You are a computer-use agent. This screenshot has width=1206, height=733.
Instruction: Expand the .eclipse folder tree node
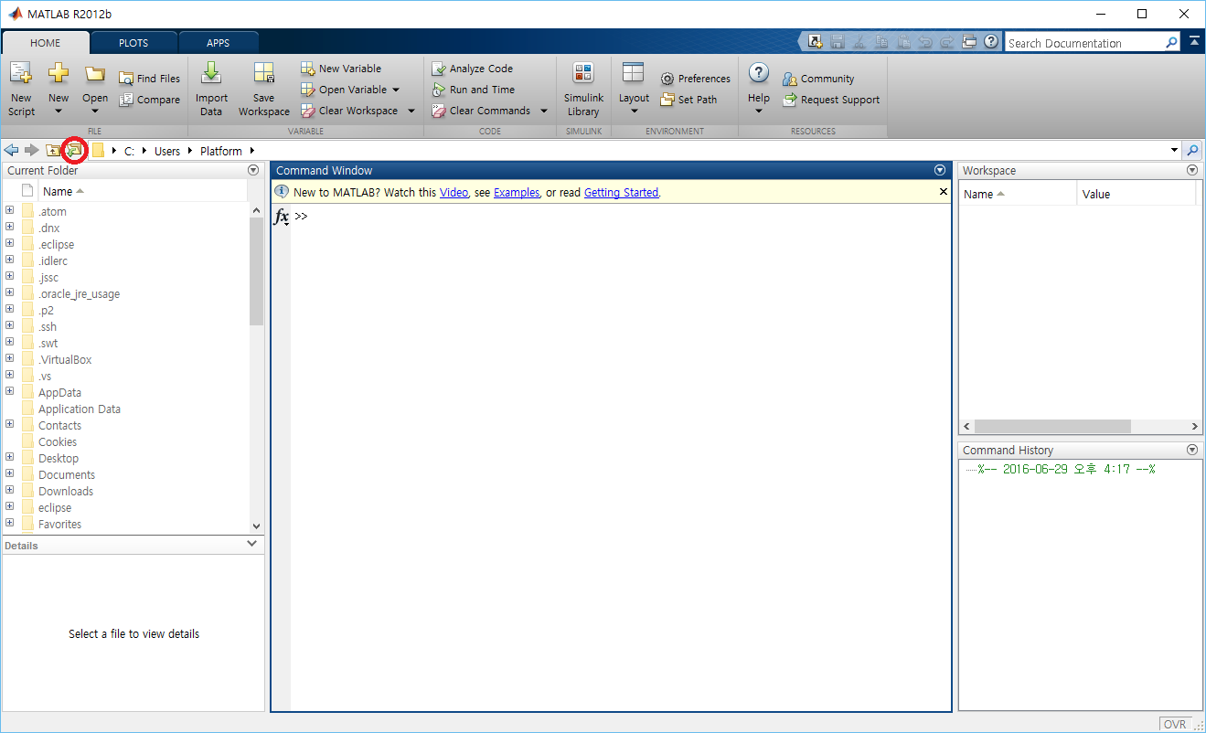[x=10, y=244]
